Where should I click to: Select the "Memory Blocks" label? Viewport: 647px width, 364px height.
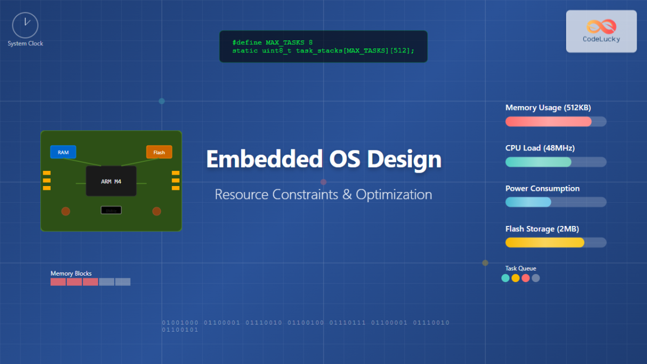coord(71,273)
